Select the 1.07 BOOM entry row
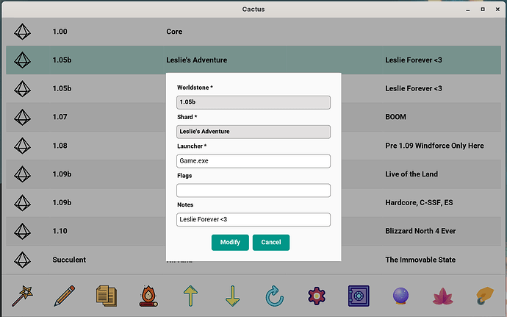The width and height of the screenshot is (507, 317). point(253,117)
